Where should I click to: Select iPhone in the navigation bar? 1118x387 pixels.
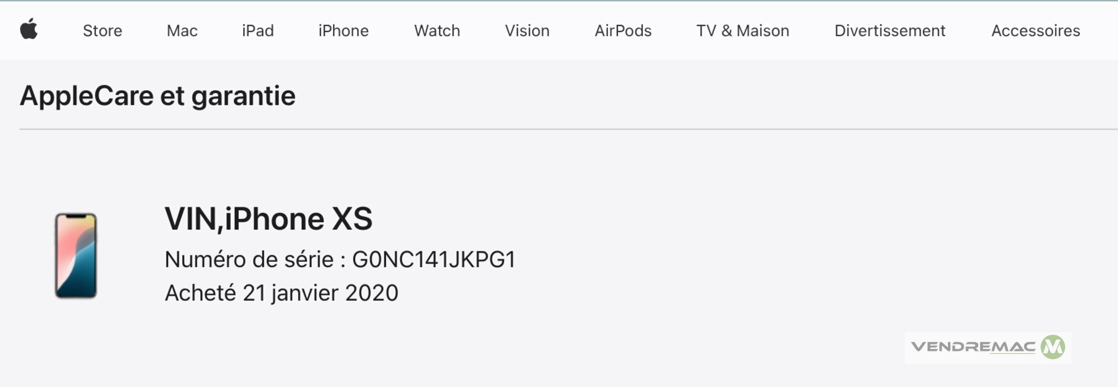(x=344, y=31)
